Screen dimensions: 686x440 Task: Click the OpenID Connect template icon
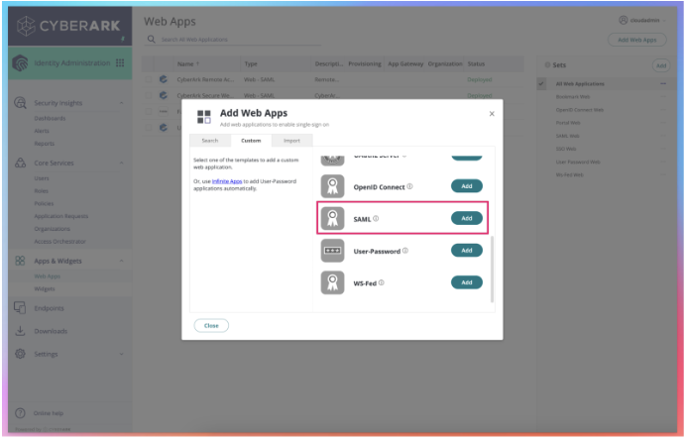332,186
